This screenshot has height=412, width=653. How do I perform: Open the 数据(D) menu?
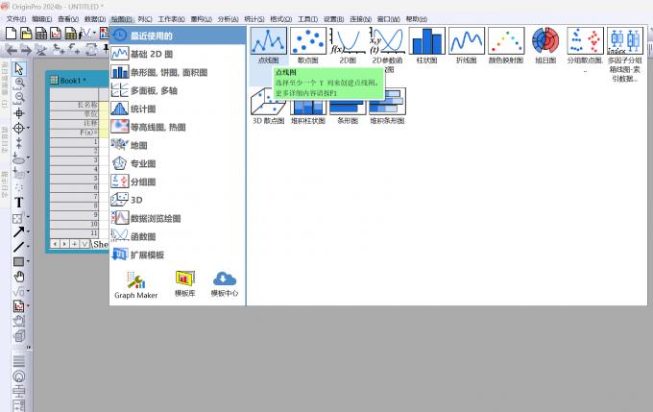click(x=95, y=19)
